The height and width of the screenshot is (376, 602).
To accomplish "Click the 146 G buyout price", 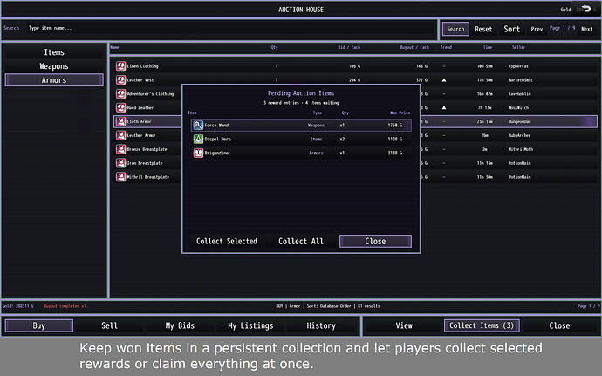I will point(421,66).
